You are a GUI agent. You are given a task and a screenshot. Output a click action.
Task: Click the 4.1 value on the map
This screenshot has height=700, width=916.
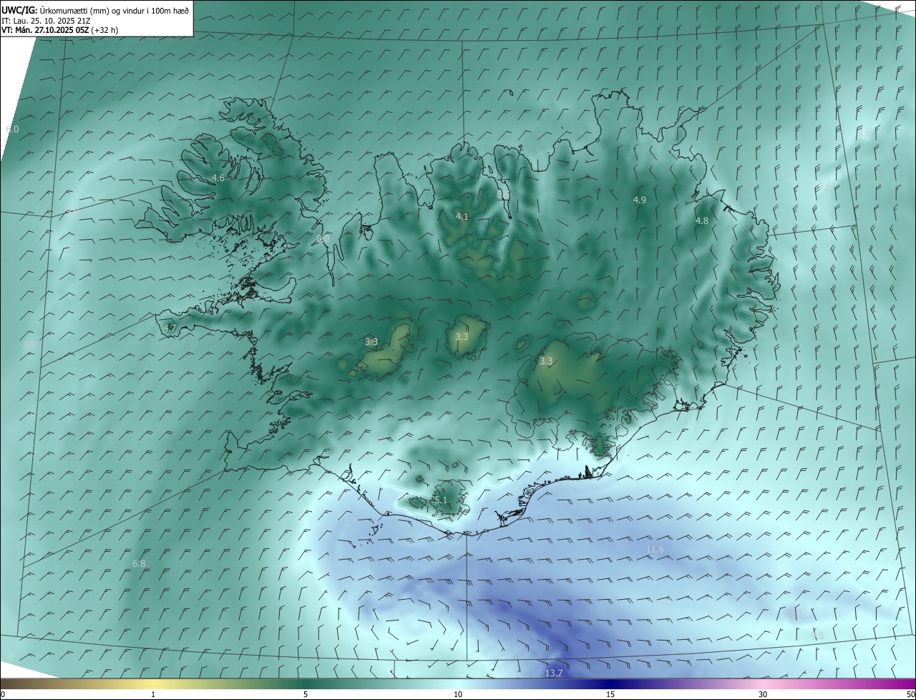click(x=462, y=216)
